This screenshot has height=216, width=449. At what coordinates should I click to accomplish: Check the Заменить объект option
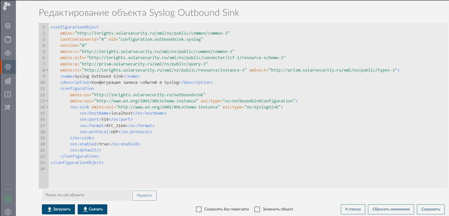click(258, 209)
